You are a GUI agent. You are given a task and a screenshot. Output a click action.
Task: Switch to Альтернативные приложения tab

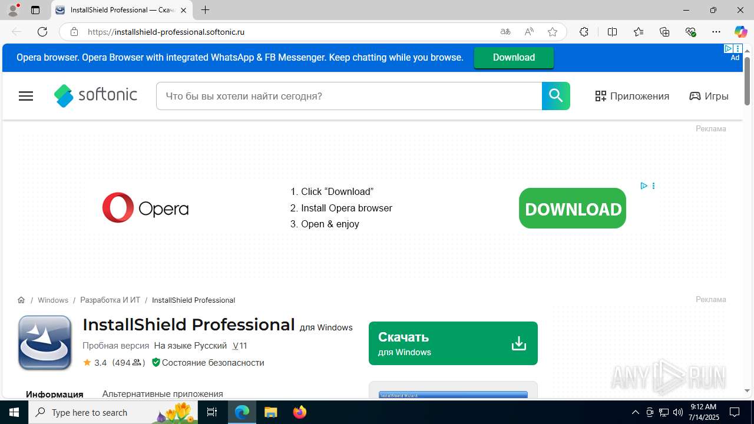tap(163, 393)
